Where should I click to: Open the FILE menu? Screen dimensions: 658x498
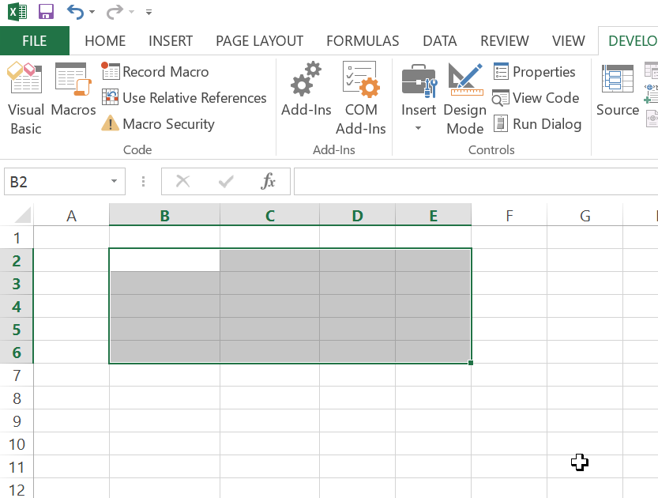tap(35, 40)
